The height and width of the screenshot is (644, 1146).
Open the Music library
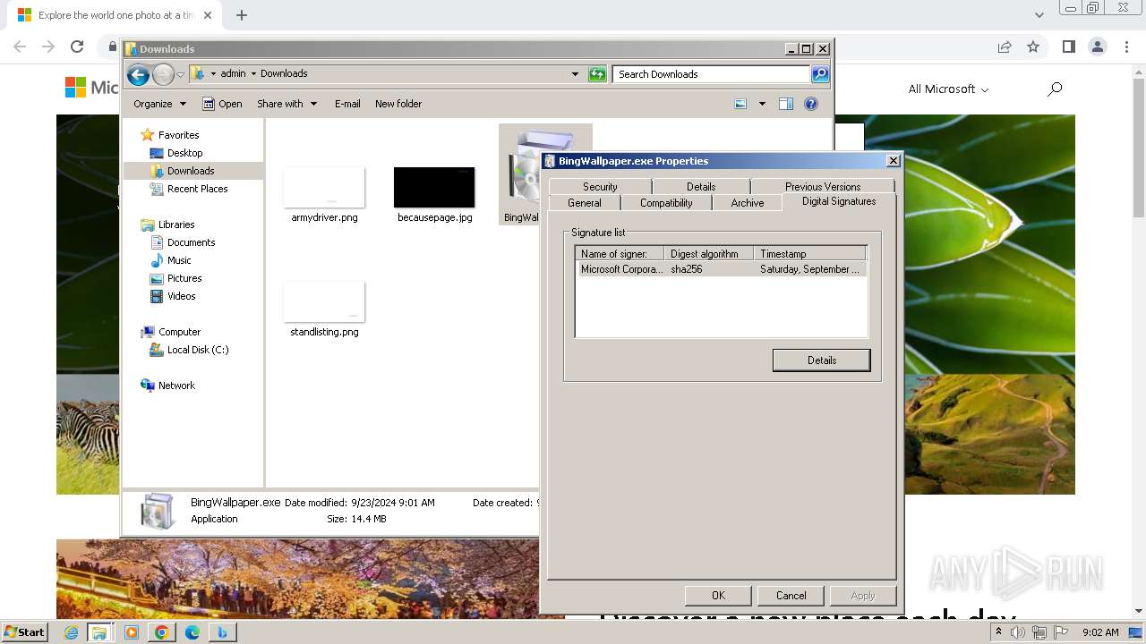[x=179, y=260]
